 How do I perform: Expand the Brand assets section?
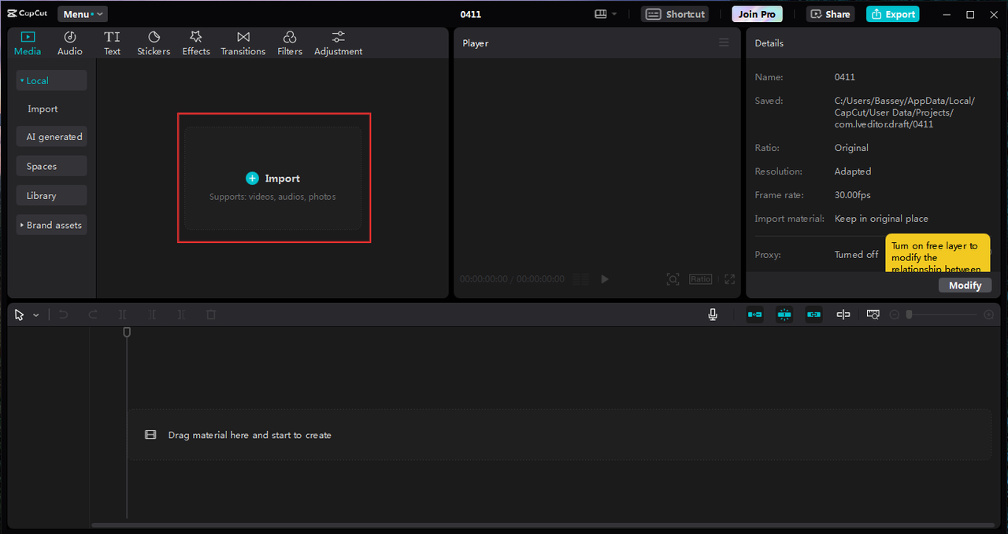pyautogui.click(x=51, y=225)
